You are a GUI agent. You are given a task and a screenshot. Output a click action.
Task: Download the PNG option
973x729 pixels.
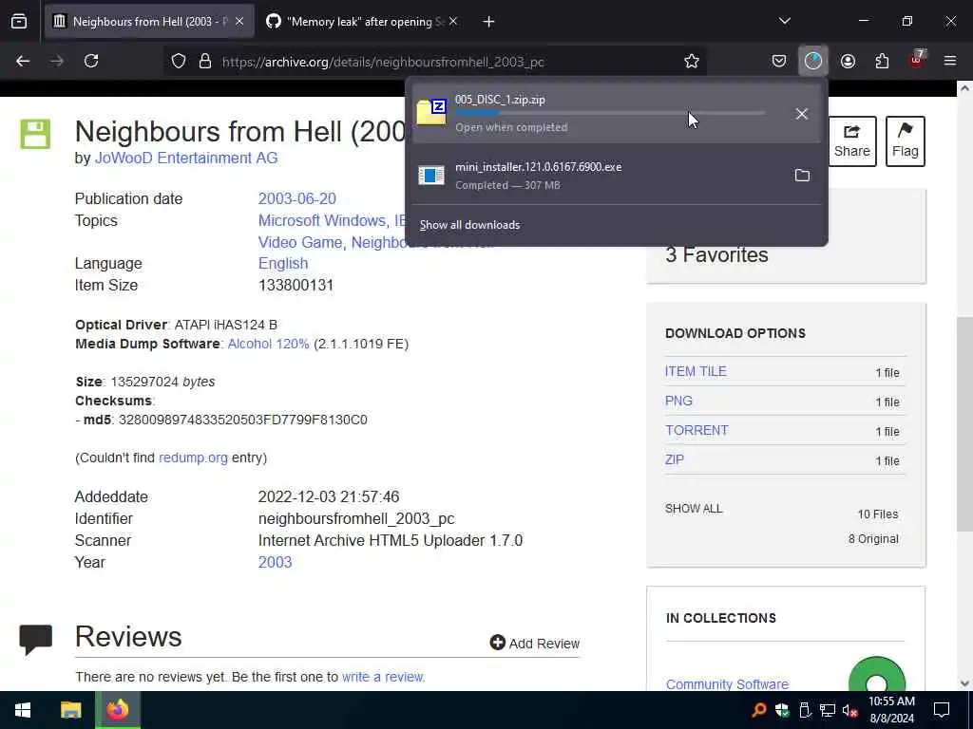pos(678,402)
